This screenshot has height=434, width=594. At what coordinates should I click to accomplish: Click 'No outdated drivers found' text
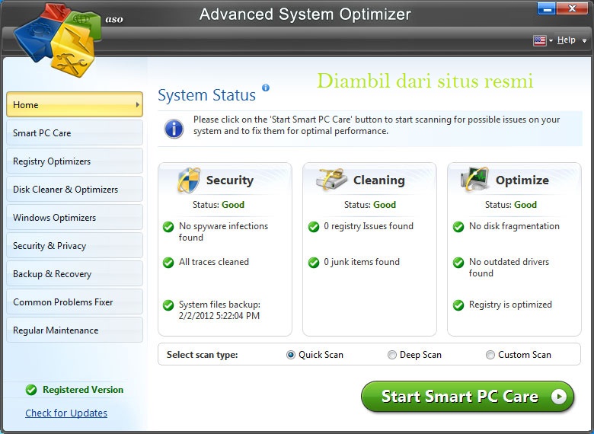[509, 267]
